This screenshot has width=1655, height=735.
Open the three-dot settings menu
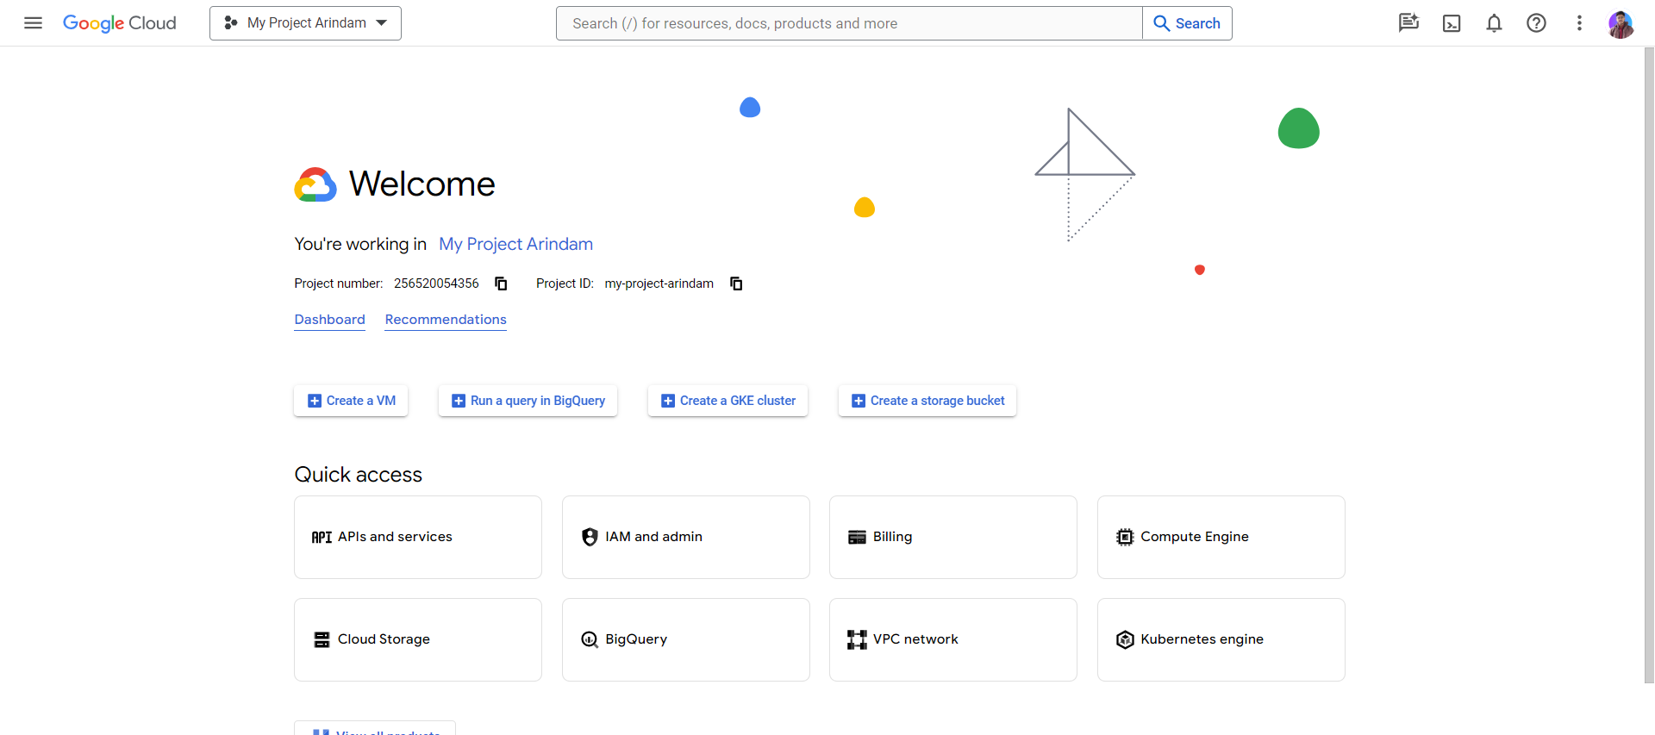coord(1579,23)
